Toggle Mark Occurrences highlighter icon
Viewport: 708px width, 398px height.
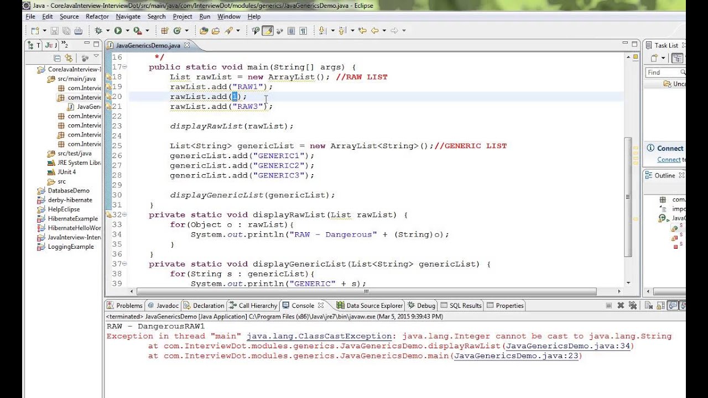pyautogui.click(x=268, y=31)
